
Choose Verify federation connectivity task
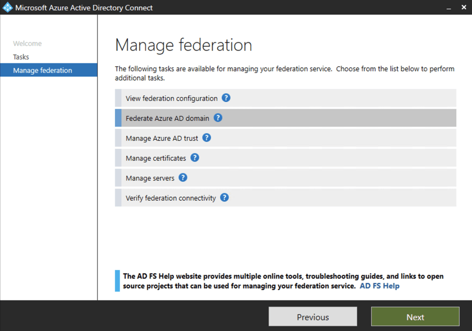click(x=170, y=198)
